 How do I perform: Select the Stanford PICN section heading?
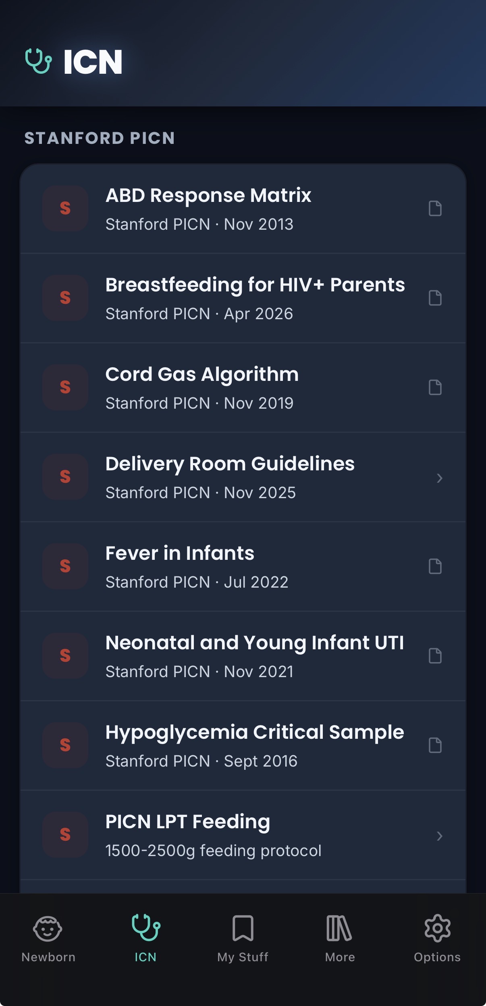(100, 138)
